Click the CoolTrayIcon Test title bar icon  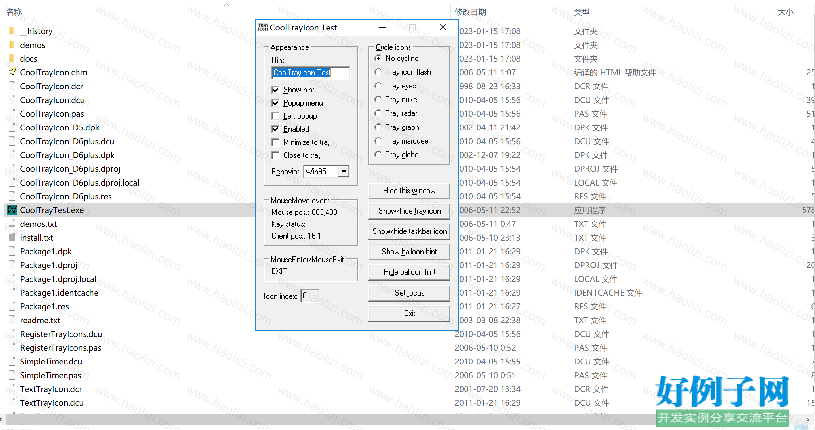coord(263,28)
